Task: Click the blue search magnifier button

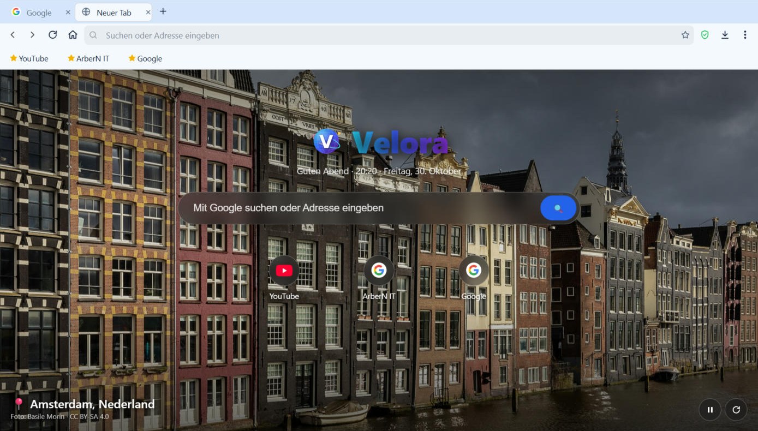Action: pyautogui.click(x=558, y=208)
